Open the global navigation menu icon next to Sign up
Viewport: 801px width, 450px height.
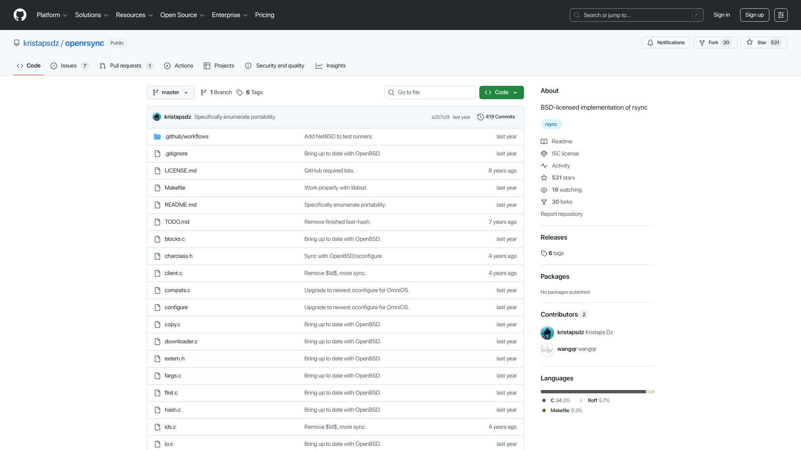click(x=781, y=15)
